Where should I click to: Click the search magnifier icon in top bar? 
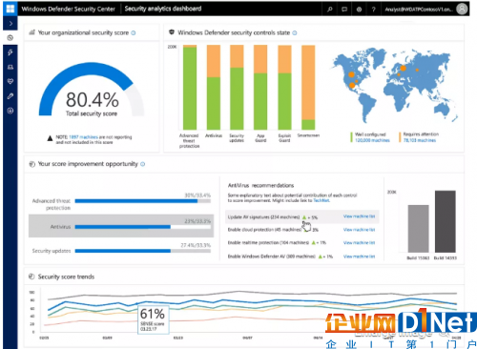point(330,10)
